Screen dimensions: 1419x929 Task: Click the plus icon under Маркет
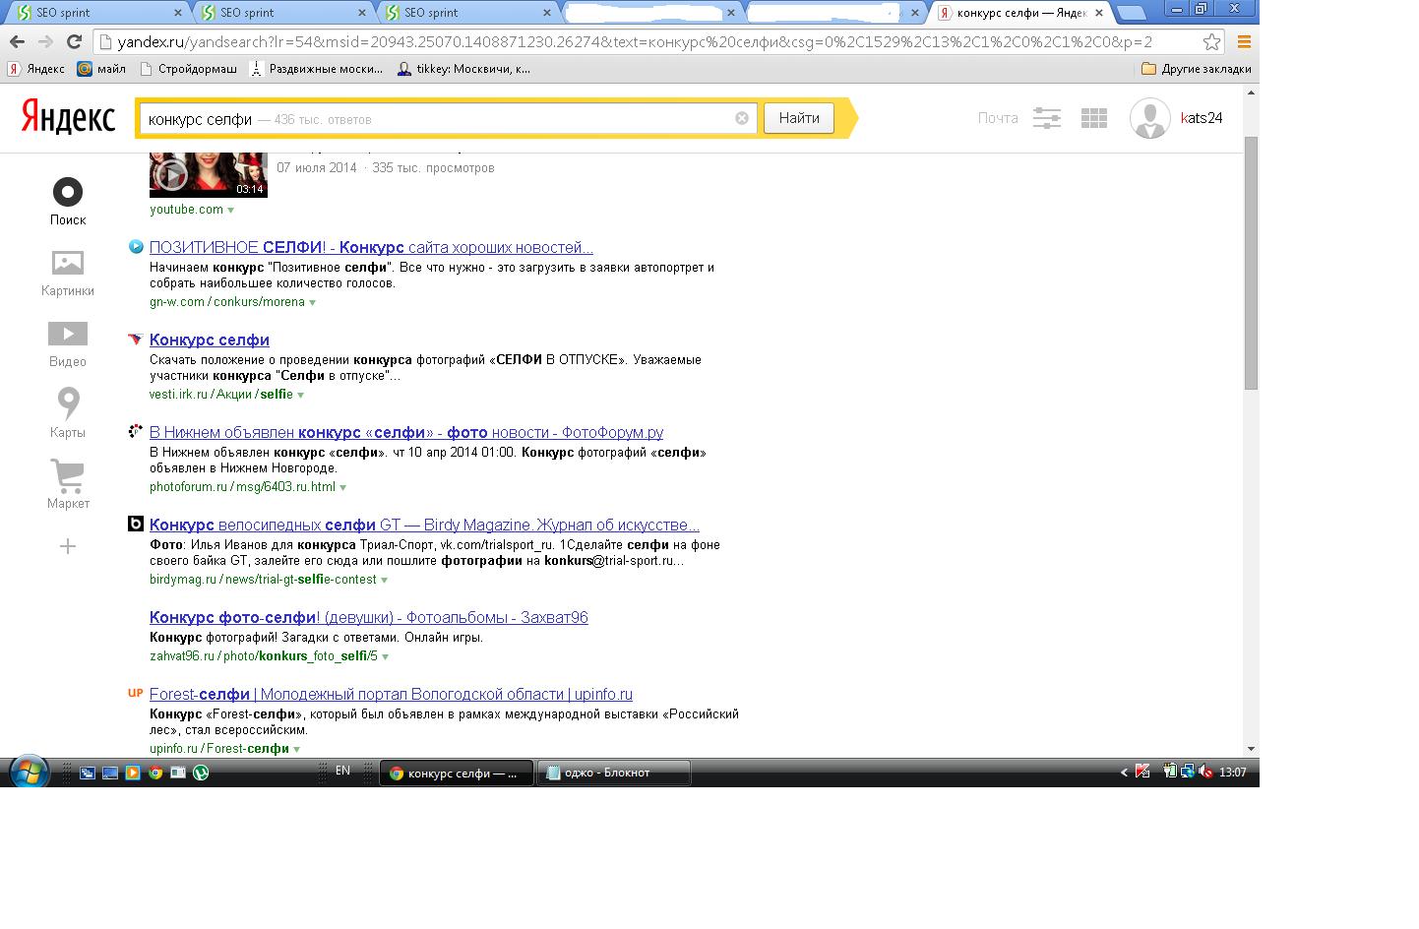[x=68, y=546]
